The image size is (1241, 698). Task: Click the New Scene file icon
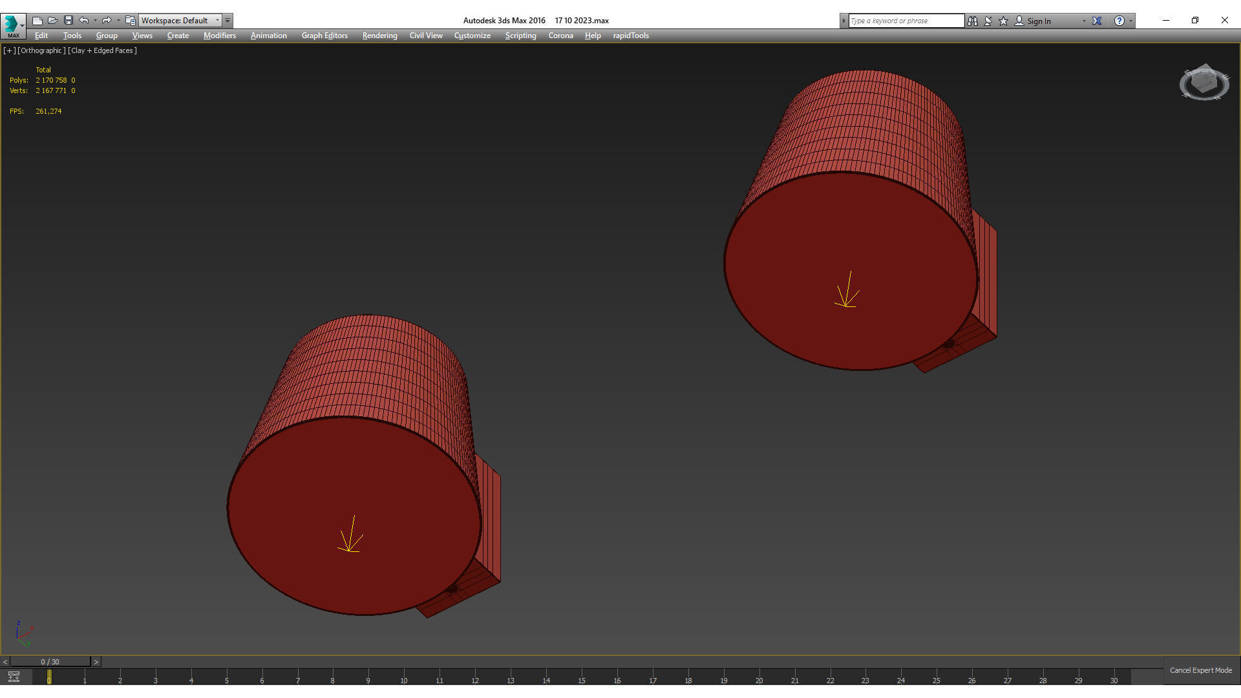(x=37, y=21)
